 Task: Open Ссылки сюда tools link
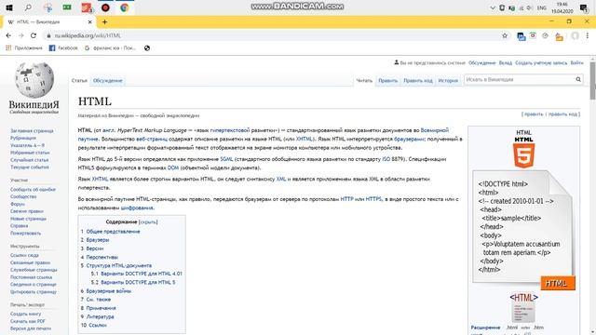[x=24, y=255]
